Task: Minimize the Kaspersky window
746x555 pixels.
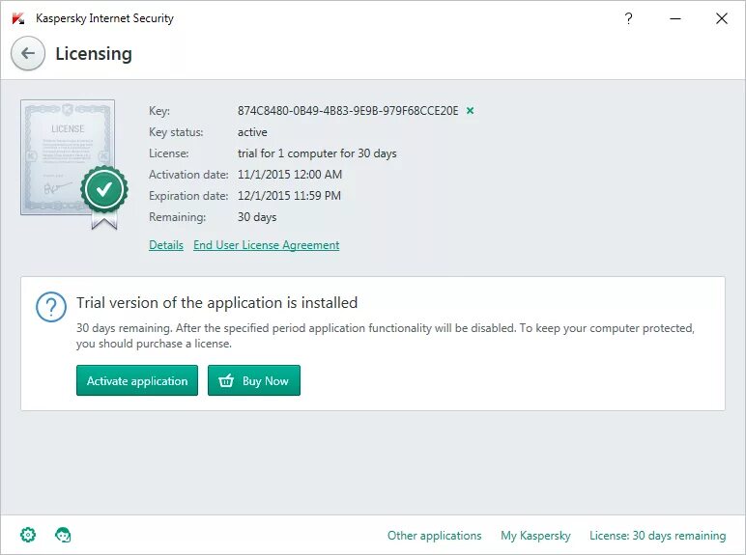Action: point(675,18)
